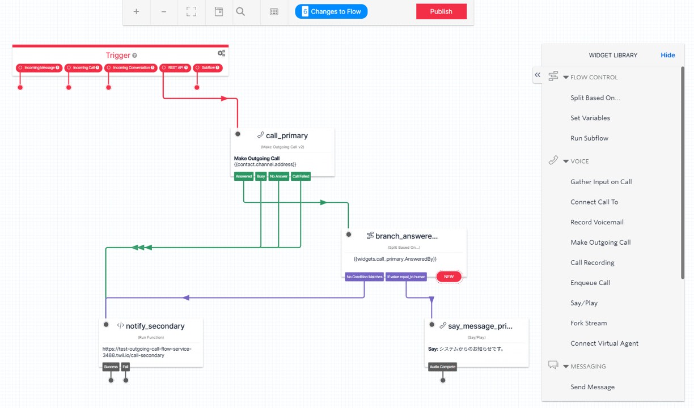Click Incoming Call output endpoint dot

[x=69, y=87]
